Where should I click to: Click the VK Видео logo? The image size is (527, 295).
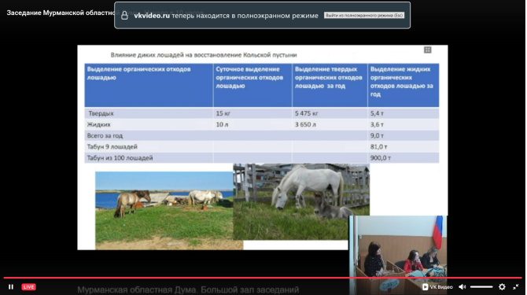click(x=437, y=287)
